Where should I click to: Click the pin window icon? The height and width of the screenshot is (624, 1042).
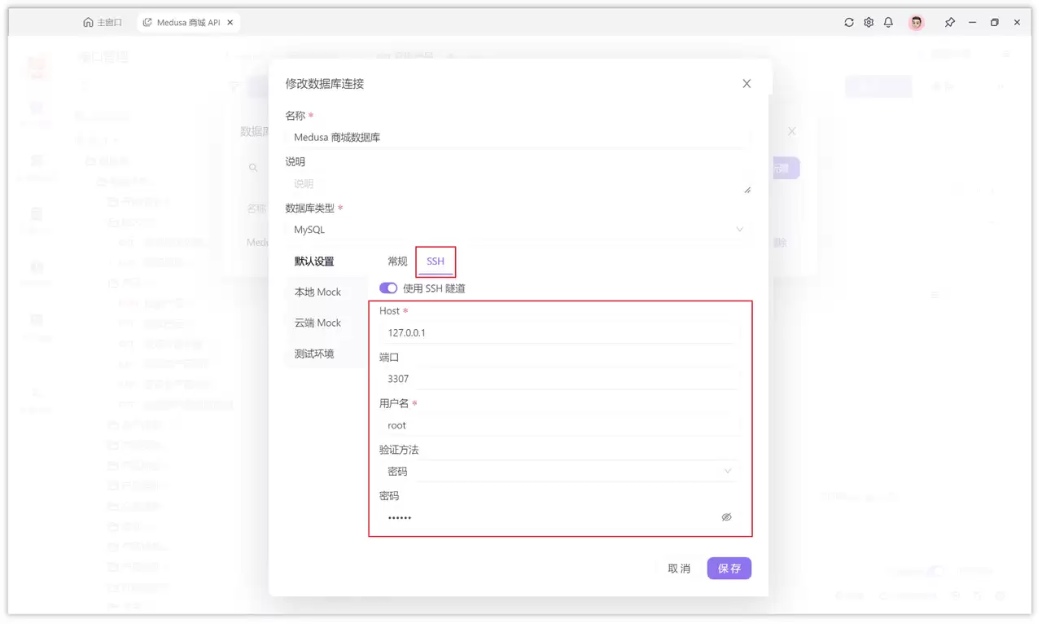point(949,23)
